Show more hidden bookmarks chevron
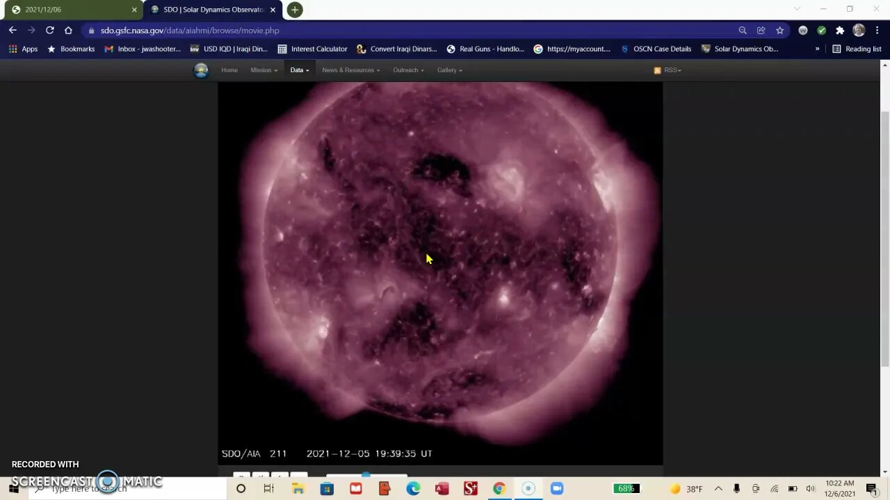890x500 pixels. coord(817,49)
